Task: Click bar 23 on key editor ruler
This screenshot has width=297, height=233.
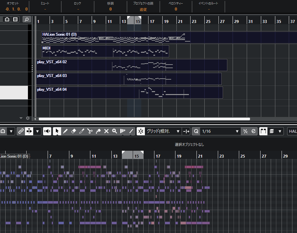Action: pyautogui.click(x=221, y=156)
